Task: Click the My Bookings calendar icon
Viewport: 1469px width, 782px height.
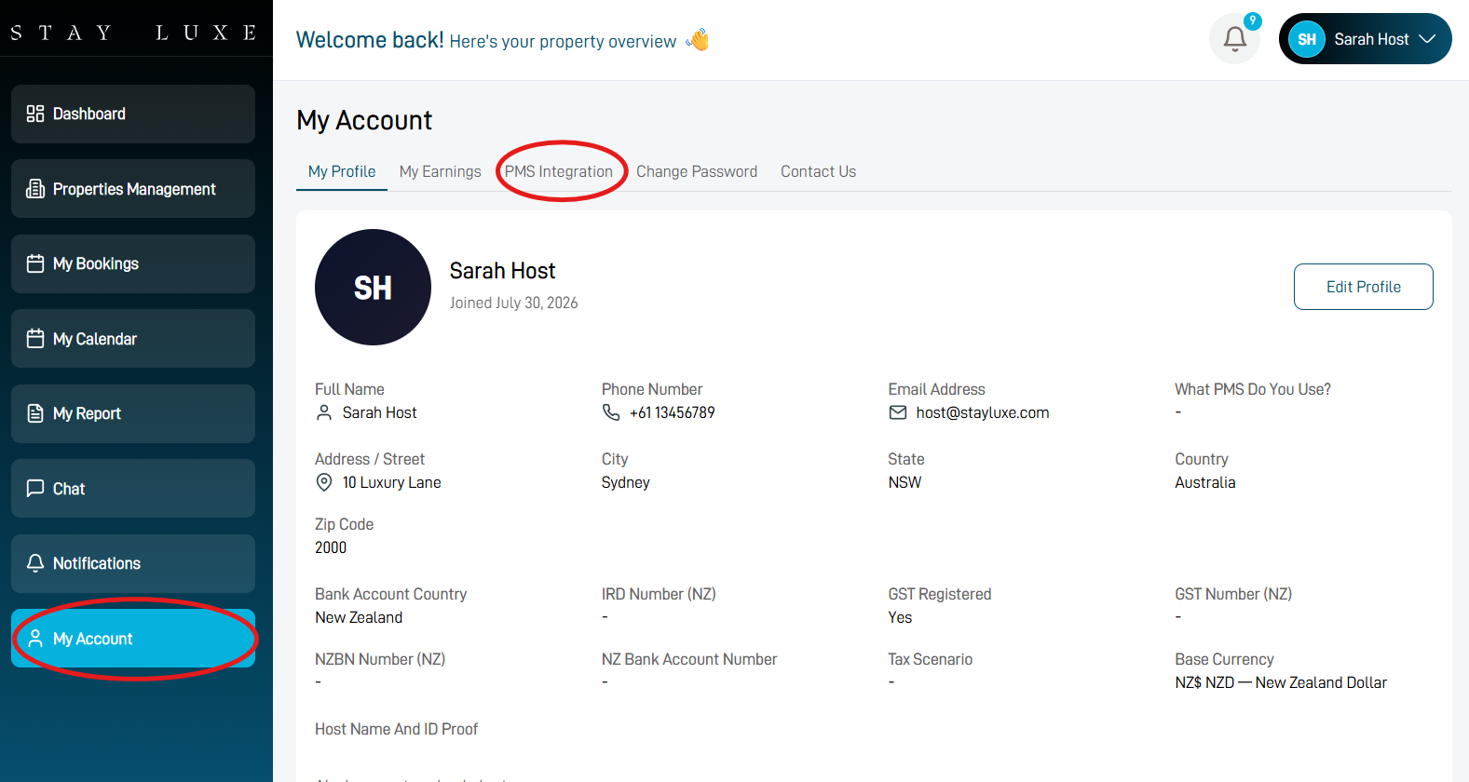Action: 35,263
